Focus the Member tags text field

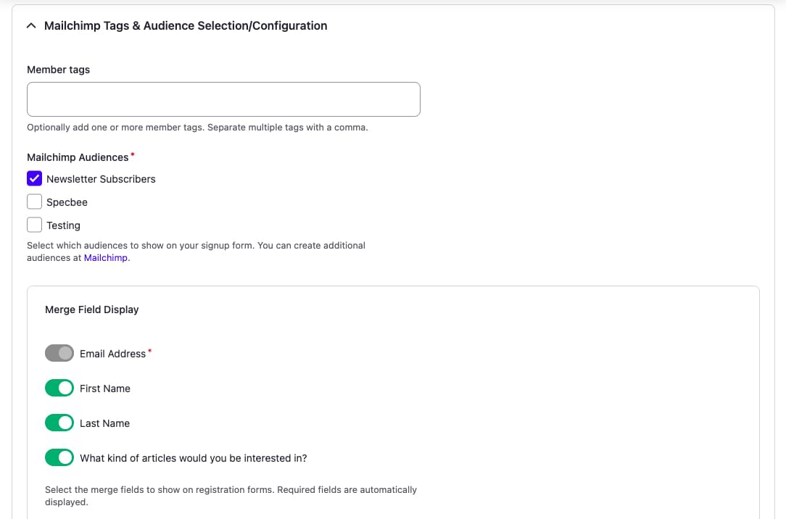223,99
